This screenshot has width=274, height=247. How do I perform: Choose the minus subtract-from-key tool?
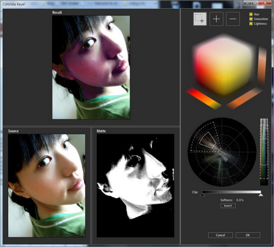[233, 19]
